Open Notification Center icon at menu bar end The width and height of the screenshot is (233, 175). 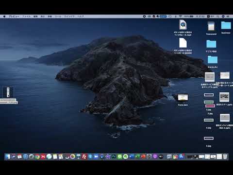coord(228,17)
